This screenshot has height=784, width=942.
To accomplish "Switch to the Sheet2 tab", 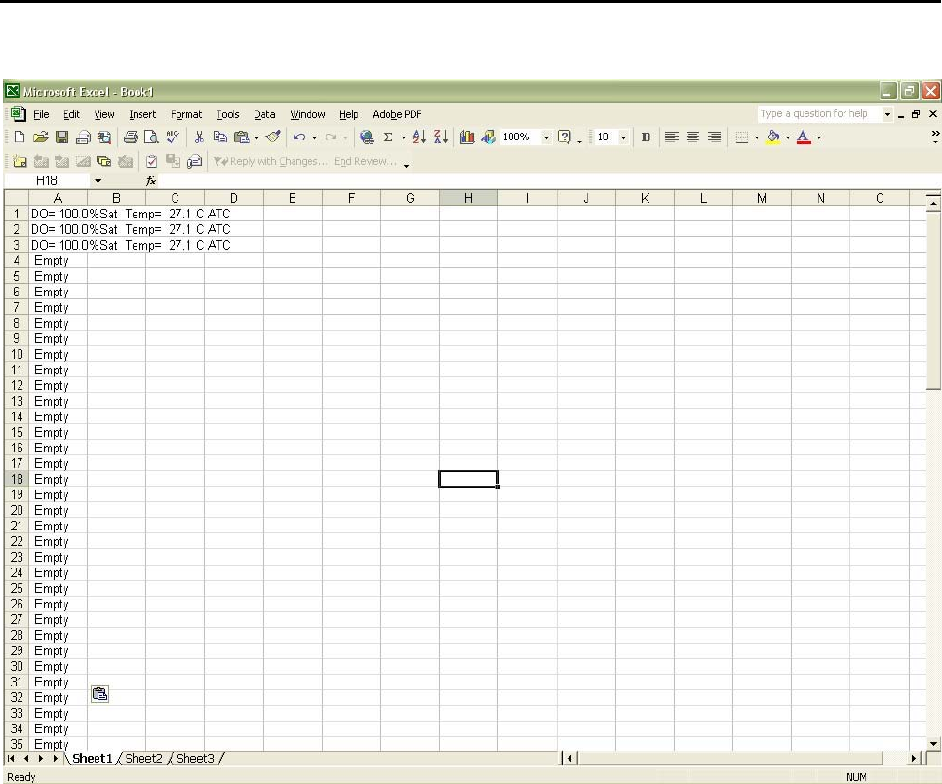I will click(x=143, y=758).
